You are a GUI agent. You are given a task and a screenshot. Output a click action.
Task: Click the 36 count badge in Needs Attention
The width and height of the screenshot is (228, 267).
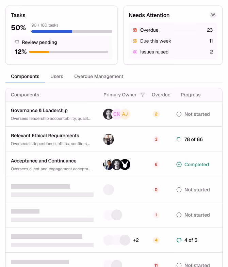213,15
